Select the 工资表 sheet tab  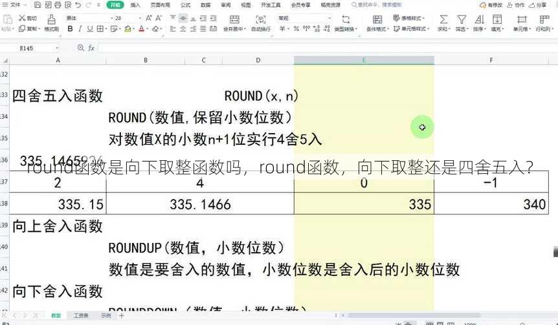click(x=81, y=315)
